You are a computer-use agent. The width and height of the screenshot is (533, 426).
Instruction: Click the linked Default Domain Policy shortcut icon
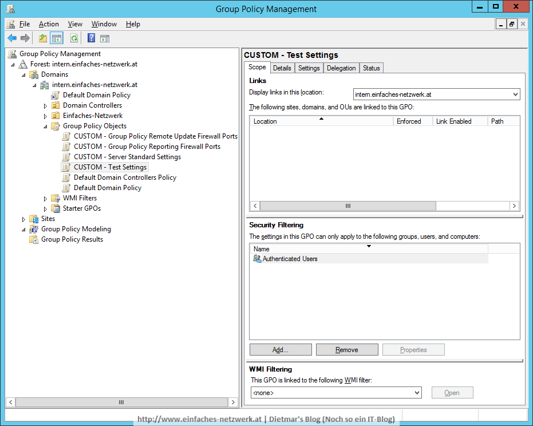56,95
